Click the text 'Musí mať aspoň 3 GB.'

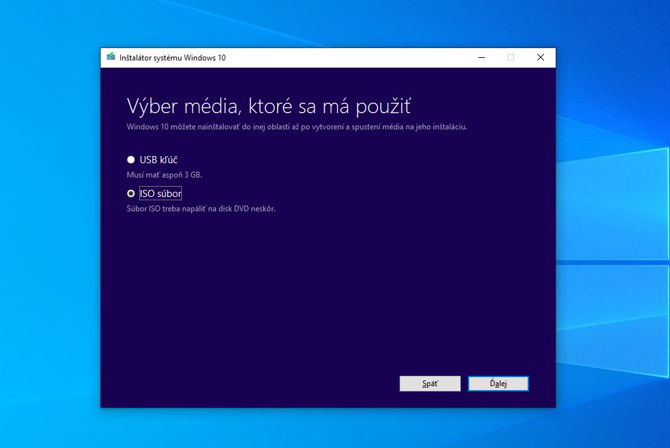164,175
